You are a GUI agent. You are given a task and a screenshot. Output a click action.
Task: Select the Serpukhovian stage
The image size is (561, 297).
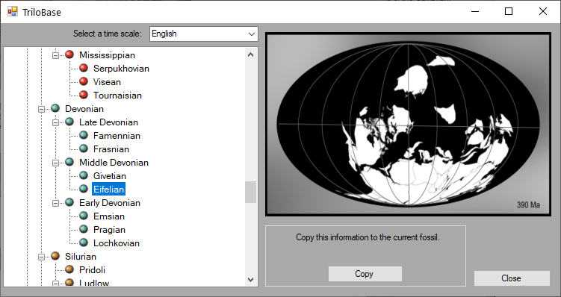click(121, 68)
